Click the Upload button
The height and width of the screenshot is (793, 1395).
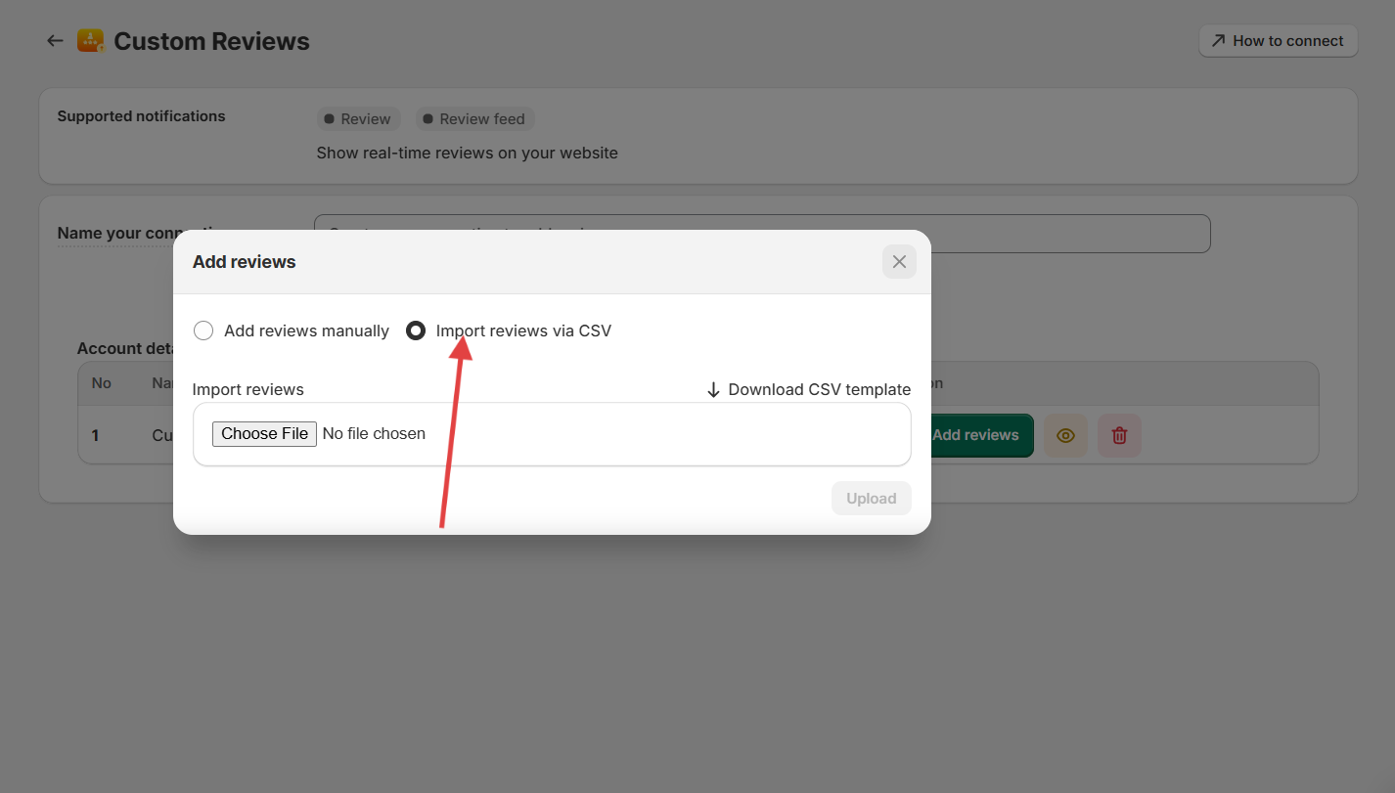[872, 499]
